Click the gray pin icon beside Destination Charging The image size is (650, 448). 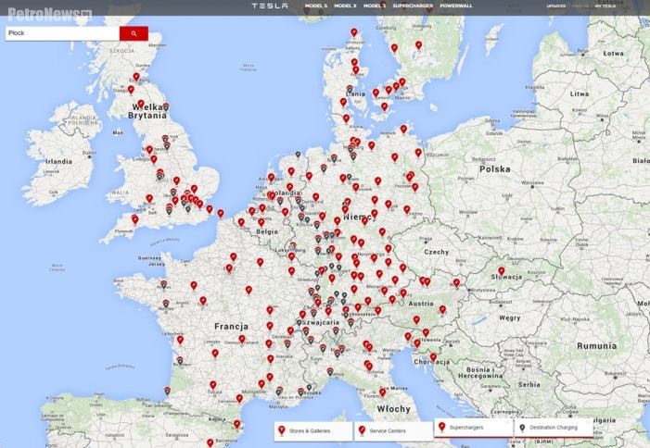pyautogui.click(x=522, y=429)
